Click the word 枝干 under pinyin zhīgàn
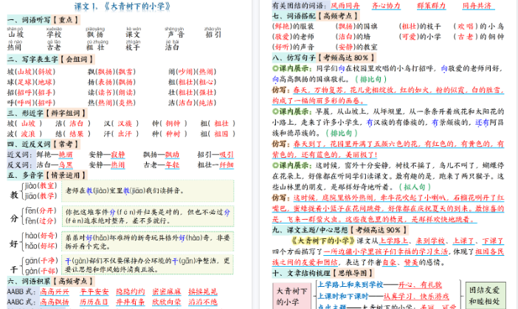 coord(133,47)
